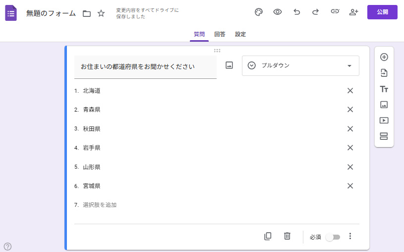Add a video from the sidebar
This screenshot has width=404, height=252.
tap(384, 120)
